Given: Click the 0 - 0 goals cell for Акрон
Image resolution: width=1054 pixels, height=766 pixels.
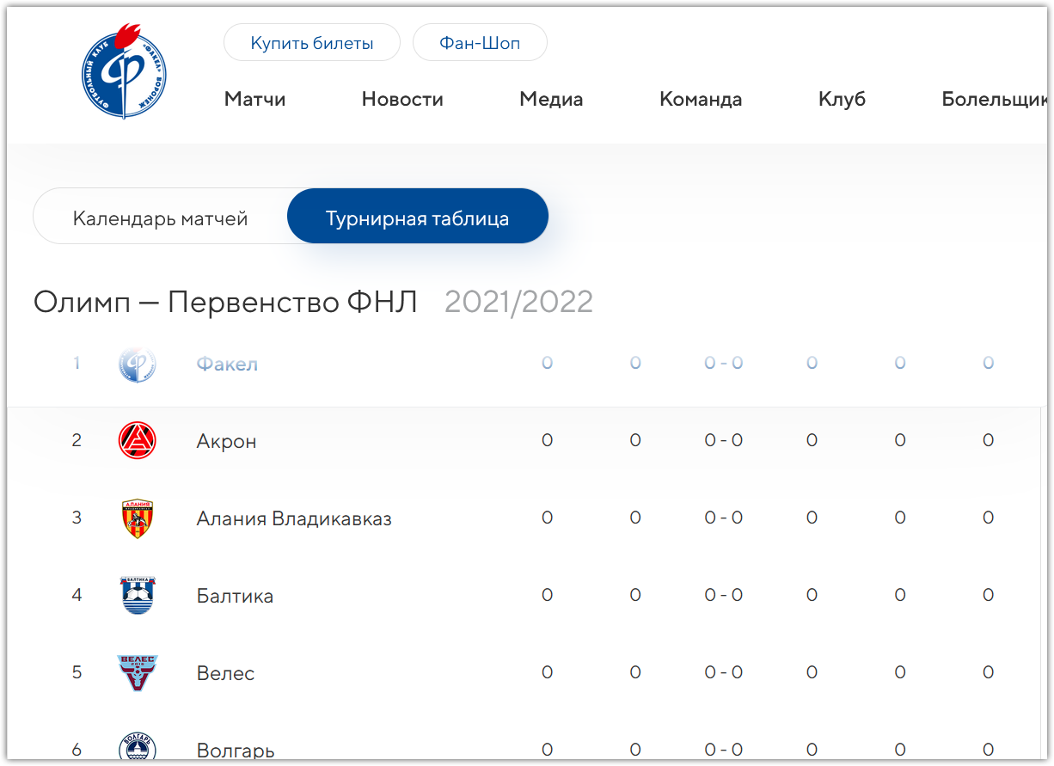Looking at the screenshot, I should coord(723,440).
